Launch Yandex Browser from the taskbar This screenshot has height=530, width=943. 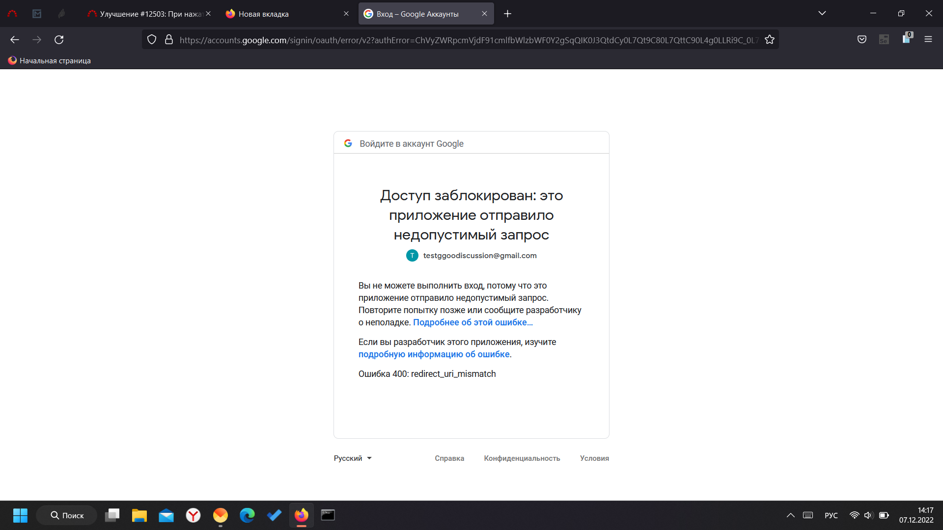click(194, 515)
